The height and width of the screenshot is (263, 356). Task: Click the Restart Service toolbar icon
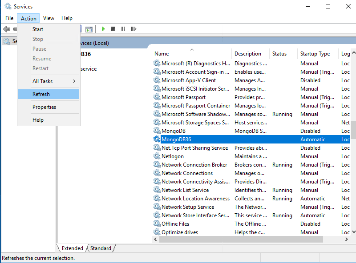pyautogui.click(x=134, y=29)
